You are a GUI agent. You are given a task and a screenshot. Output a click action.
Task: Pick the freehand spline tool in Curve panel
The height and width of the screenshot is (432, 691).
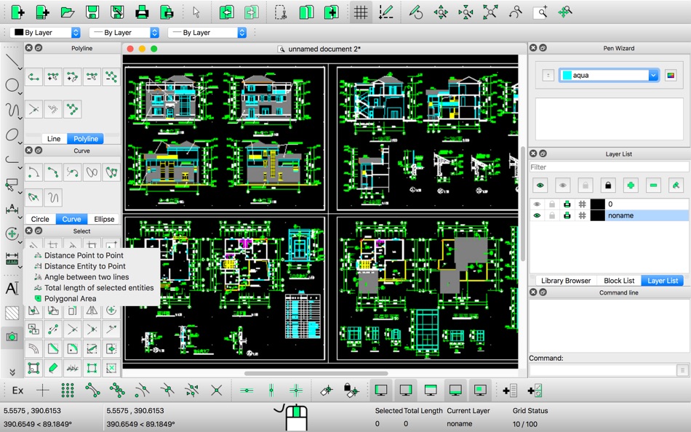tap(53, 198)
